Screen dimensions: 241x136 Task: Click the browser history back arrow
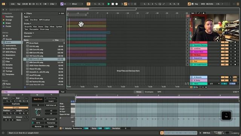coord(3,10)
